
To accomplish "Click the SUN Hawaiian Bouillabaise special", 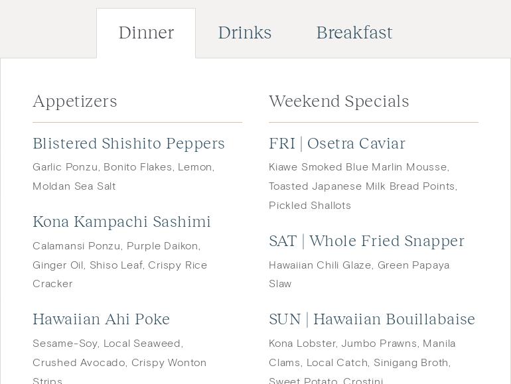I will click(372, 320).
